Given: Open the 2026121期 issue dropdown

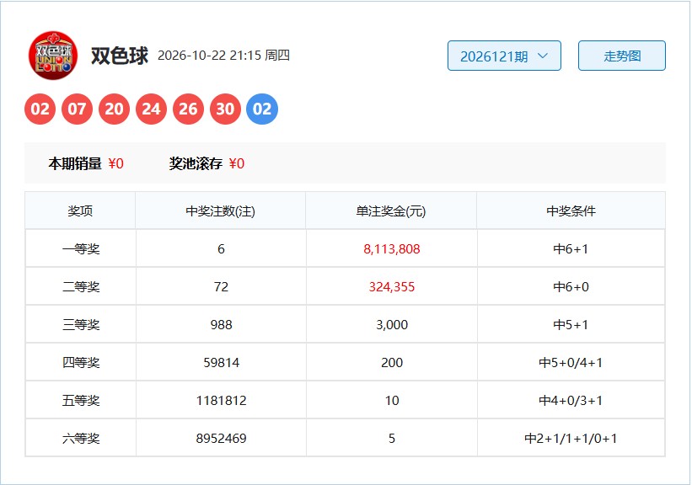Looking at the screenshot, I should click(504, 56).
